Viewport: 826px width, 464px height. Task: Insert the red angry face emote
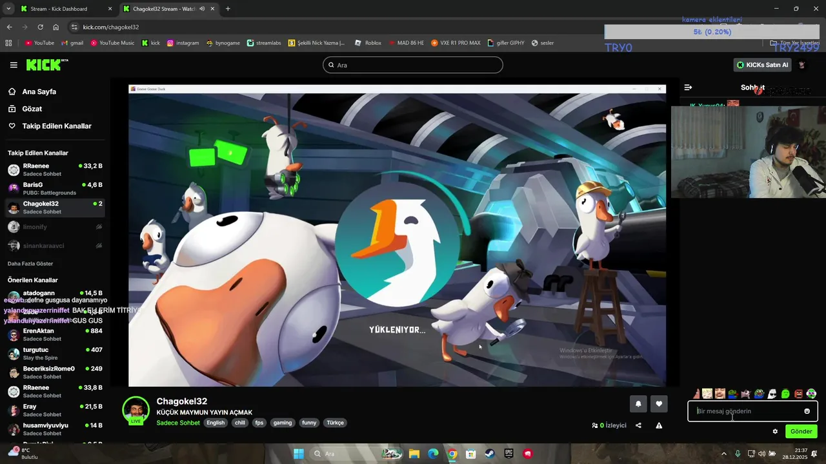pos(798,394)
